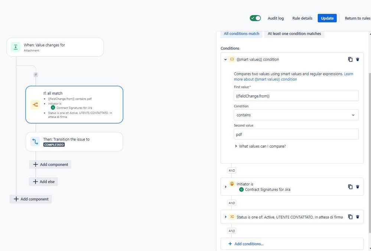Click Add else button
This screenshot has width=371, height=251.
(43, 182)
